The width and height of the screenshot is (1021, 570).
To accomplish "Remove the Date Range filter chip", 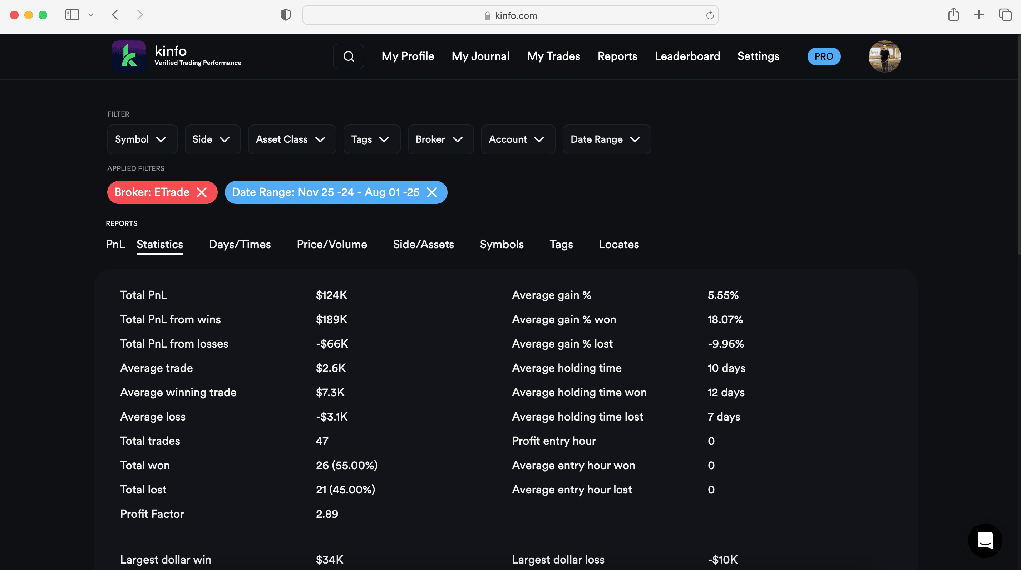I will (431, 192).
